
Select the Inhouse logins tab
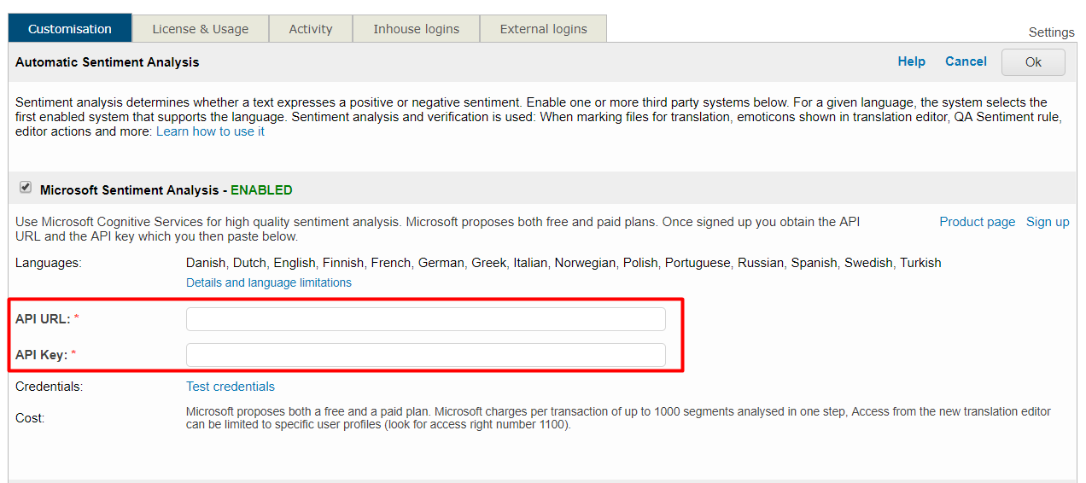(416, 29)
